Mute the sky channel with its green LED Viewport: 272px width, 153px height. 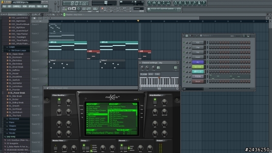[x=184, y=62]
